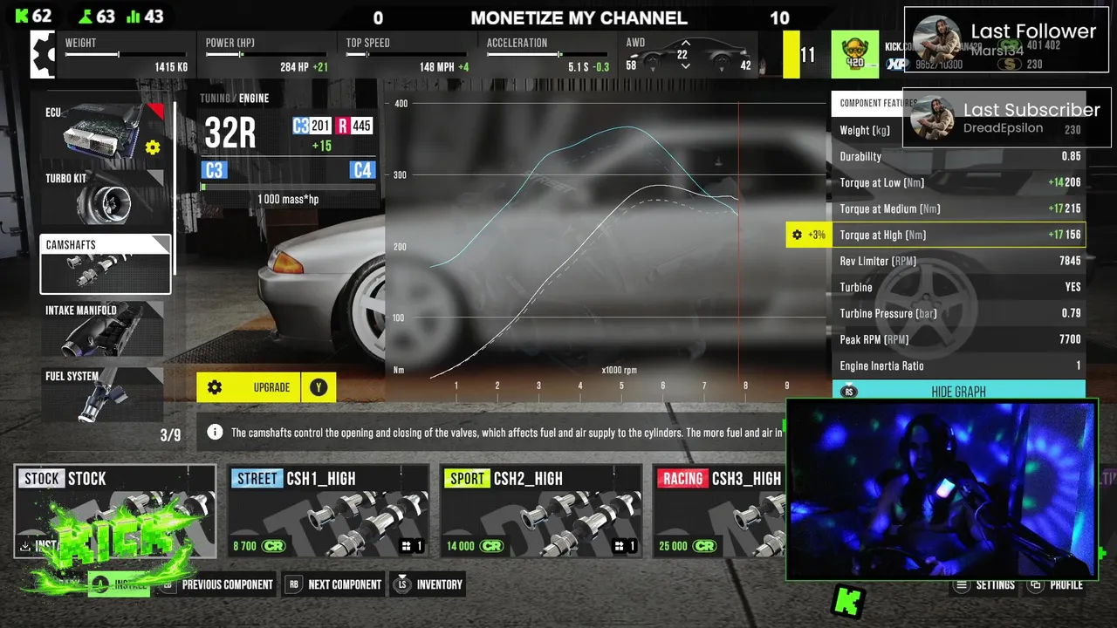The image size is (1117, 628).
Task: Click the RS stick icon on Hide Graph
Action: point(848,392)
